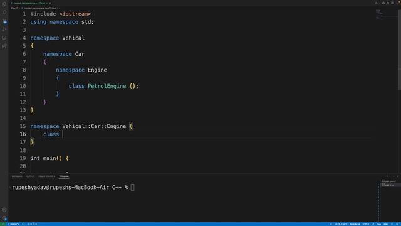Click 'using namespace std;' on line 2
The image size is (401, 226).
[62, 22]
